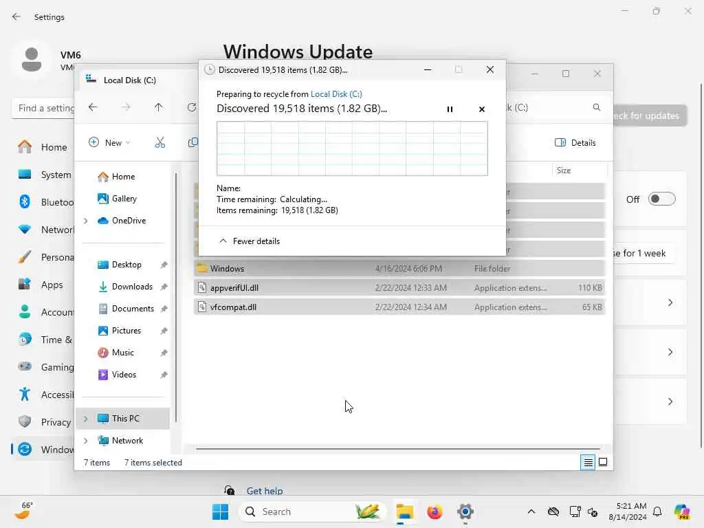Open the Get help link
The width and height of the screenshot is (704, 528).
265,491
